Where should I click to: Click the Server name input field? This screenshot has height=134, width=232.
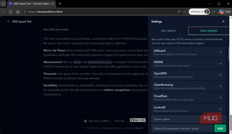(x=189, y=119)
